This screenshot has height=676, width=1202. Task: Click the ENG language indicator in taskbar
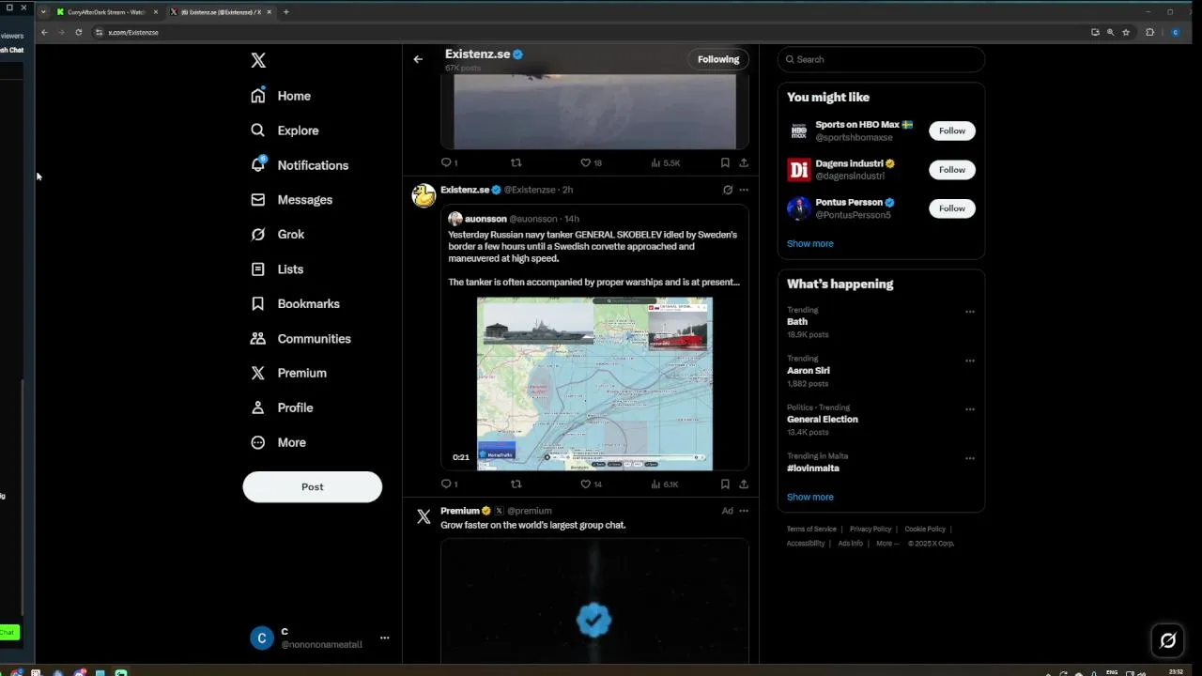[1113, 672]
